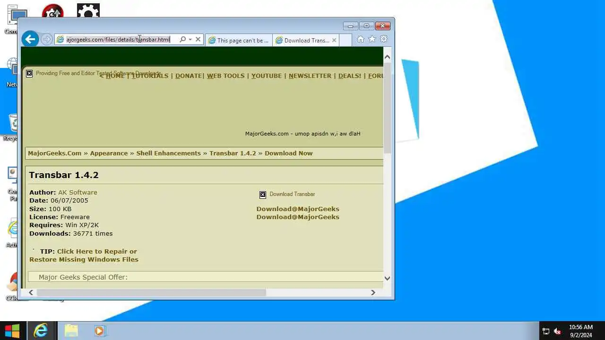Click the 'Downloads: 36771 times' text
Viewport: 605px width, 340px height.
pos(71,233)
